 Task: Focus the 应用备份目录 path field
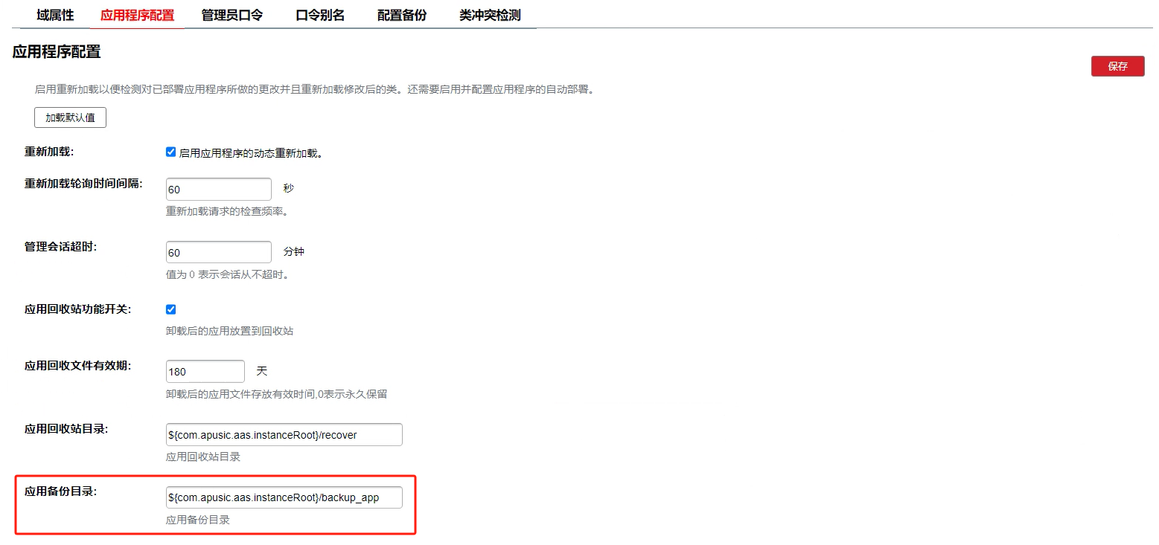284,497
